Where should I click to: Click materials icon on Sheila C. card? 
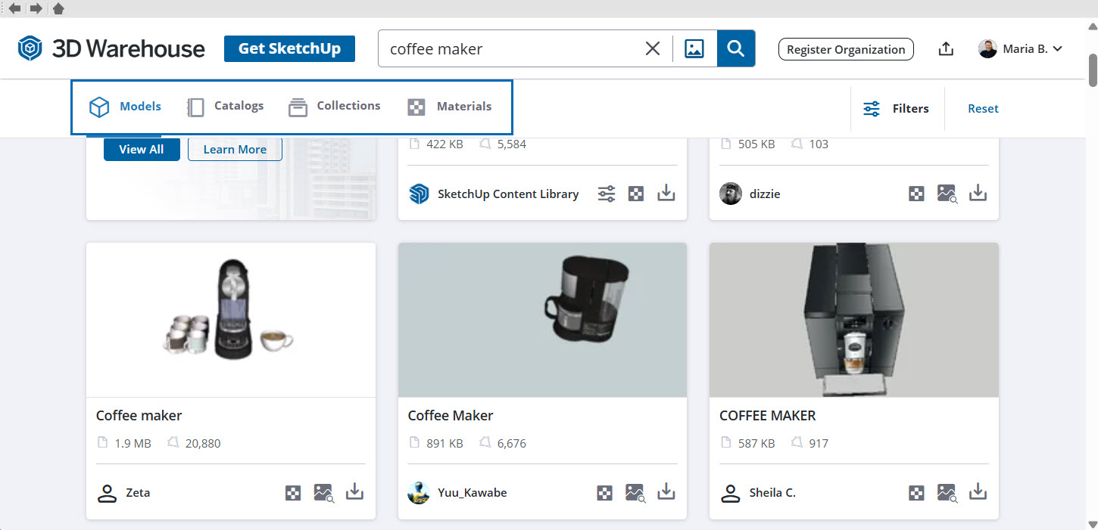[x=917, y=493]
